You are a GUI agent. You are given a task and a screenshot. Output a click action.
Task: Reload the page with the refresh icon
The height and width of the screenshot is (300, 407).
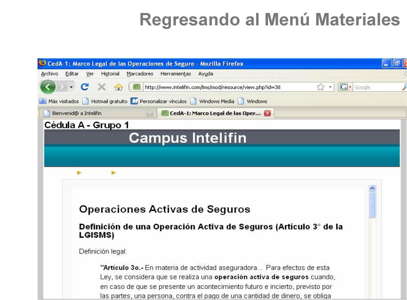click(x=85, y=87)
